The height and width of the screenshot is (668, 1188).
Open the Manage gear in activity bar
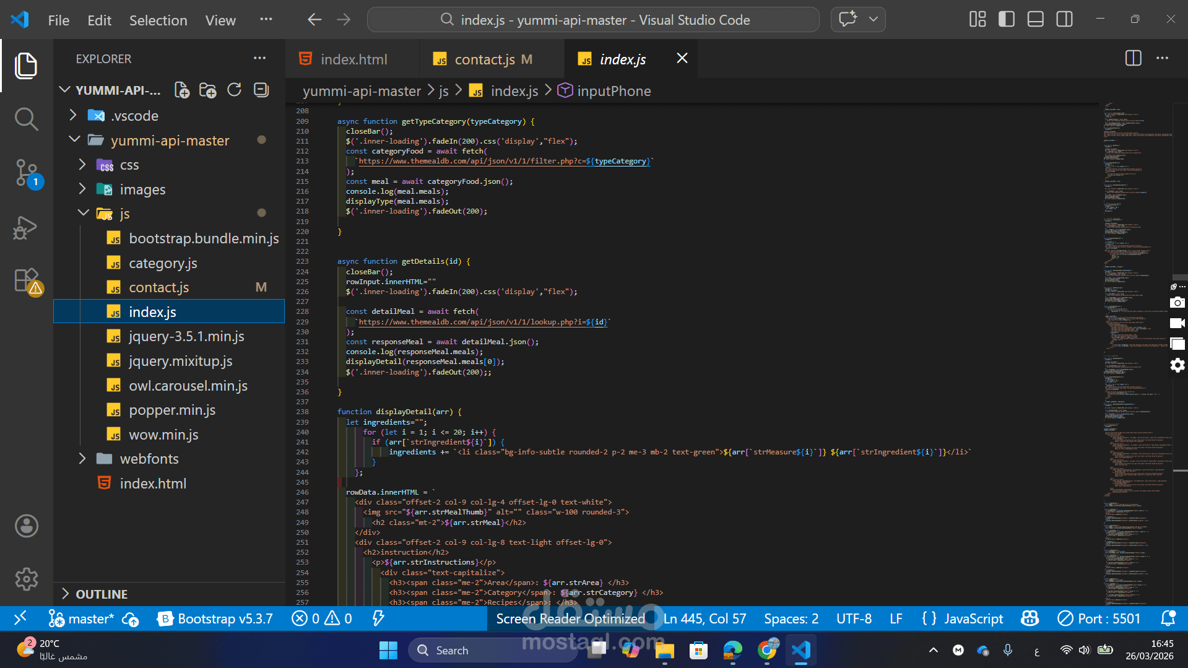(x=26, y=579)
